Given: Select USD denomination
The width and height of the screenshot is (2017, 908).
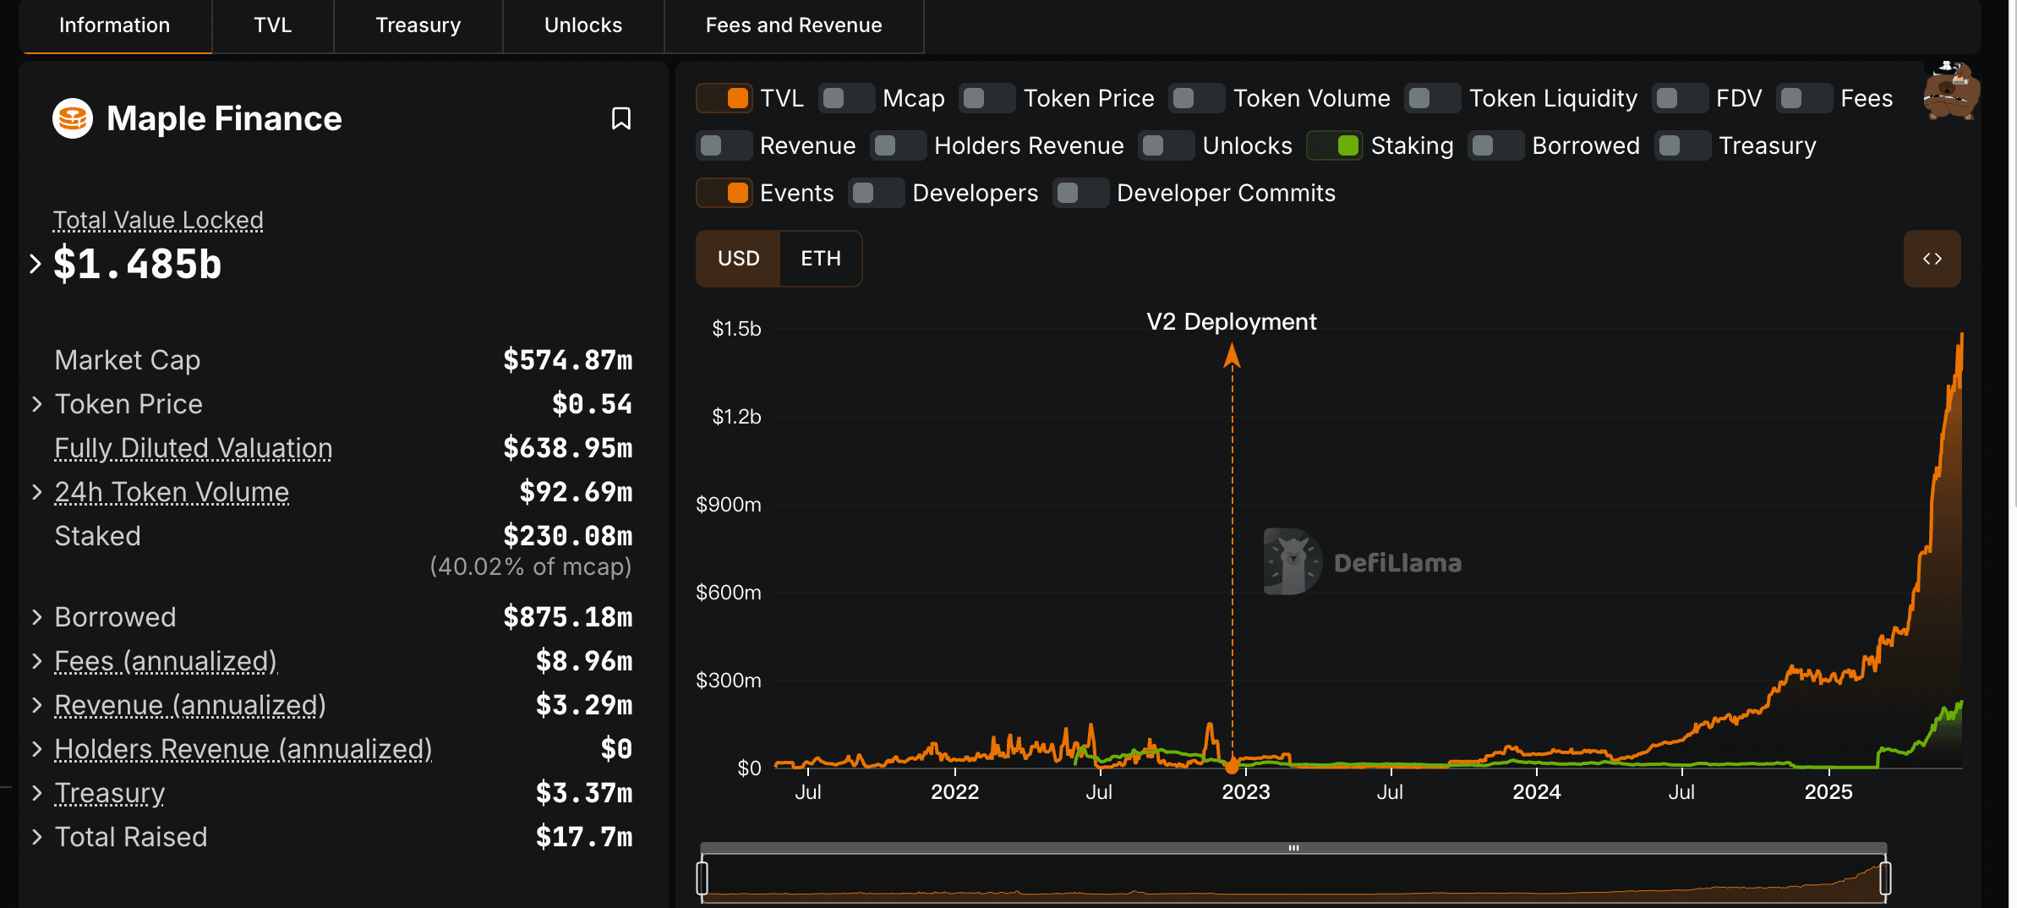Looking at the screenshot, I should [x=739, y=259].
